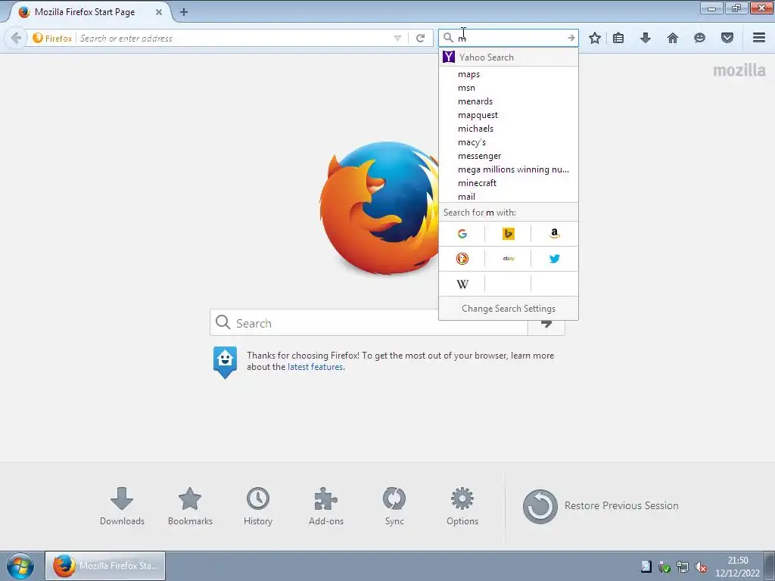The width and height of the screenshot is (775, 581).
Task: Click the muted volume tray icon
Action: click(x=701, y=567)
